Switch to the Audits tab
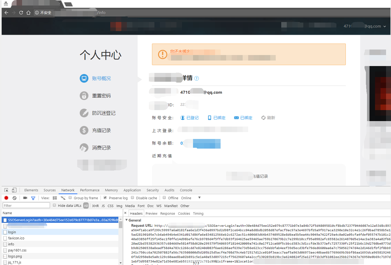This screenshot has height=265, width=391. tap(169, 190)
